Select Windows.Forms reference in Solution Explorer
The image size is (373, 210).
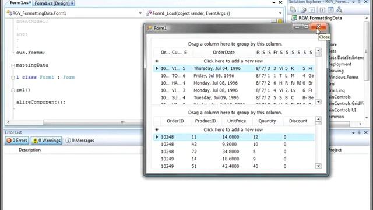344,78
